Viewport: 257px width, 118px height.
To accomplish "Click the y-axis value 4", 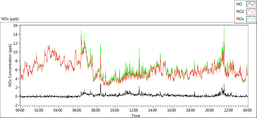I will click(17, 79).
